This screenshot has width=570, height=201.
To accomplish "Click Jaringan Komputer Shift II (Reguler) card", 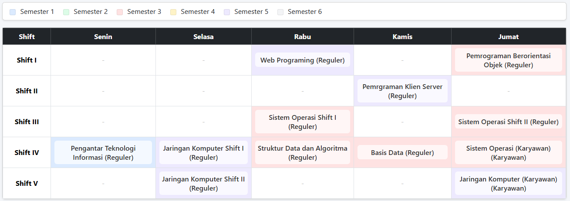I will click(x=203, y=184).
